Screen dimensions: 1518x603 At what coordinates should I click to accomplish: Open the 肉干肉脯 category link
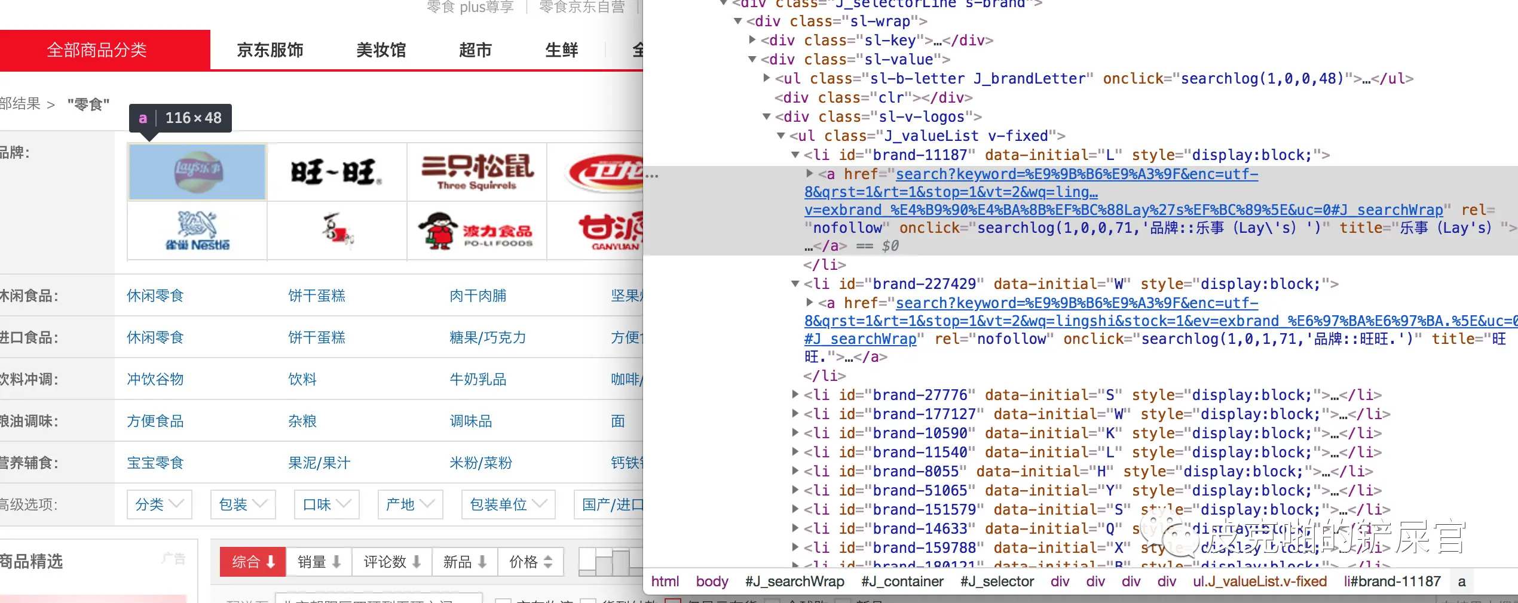tap(478, 296)
